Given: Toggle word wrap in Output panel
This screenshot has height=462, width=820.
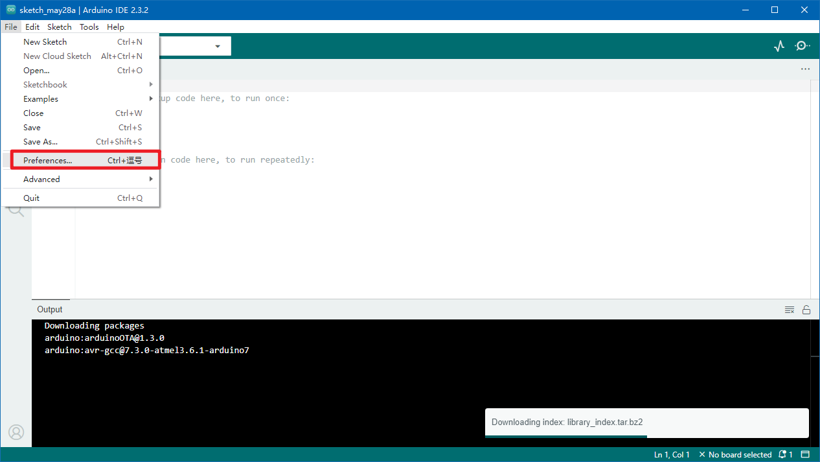Looking at the screenshot, I should tap(790, 310).
